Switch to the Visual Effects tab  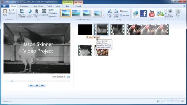(38, 6)
